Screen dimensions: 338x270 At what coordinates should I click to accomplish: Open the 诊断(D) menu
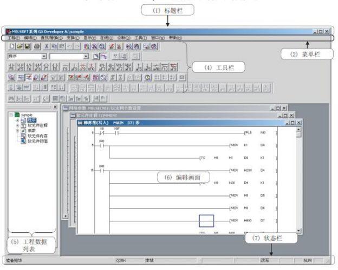123,38
